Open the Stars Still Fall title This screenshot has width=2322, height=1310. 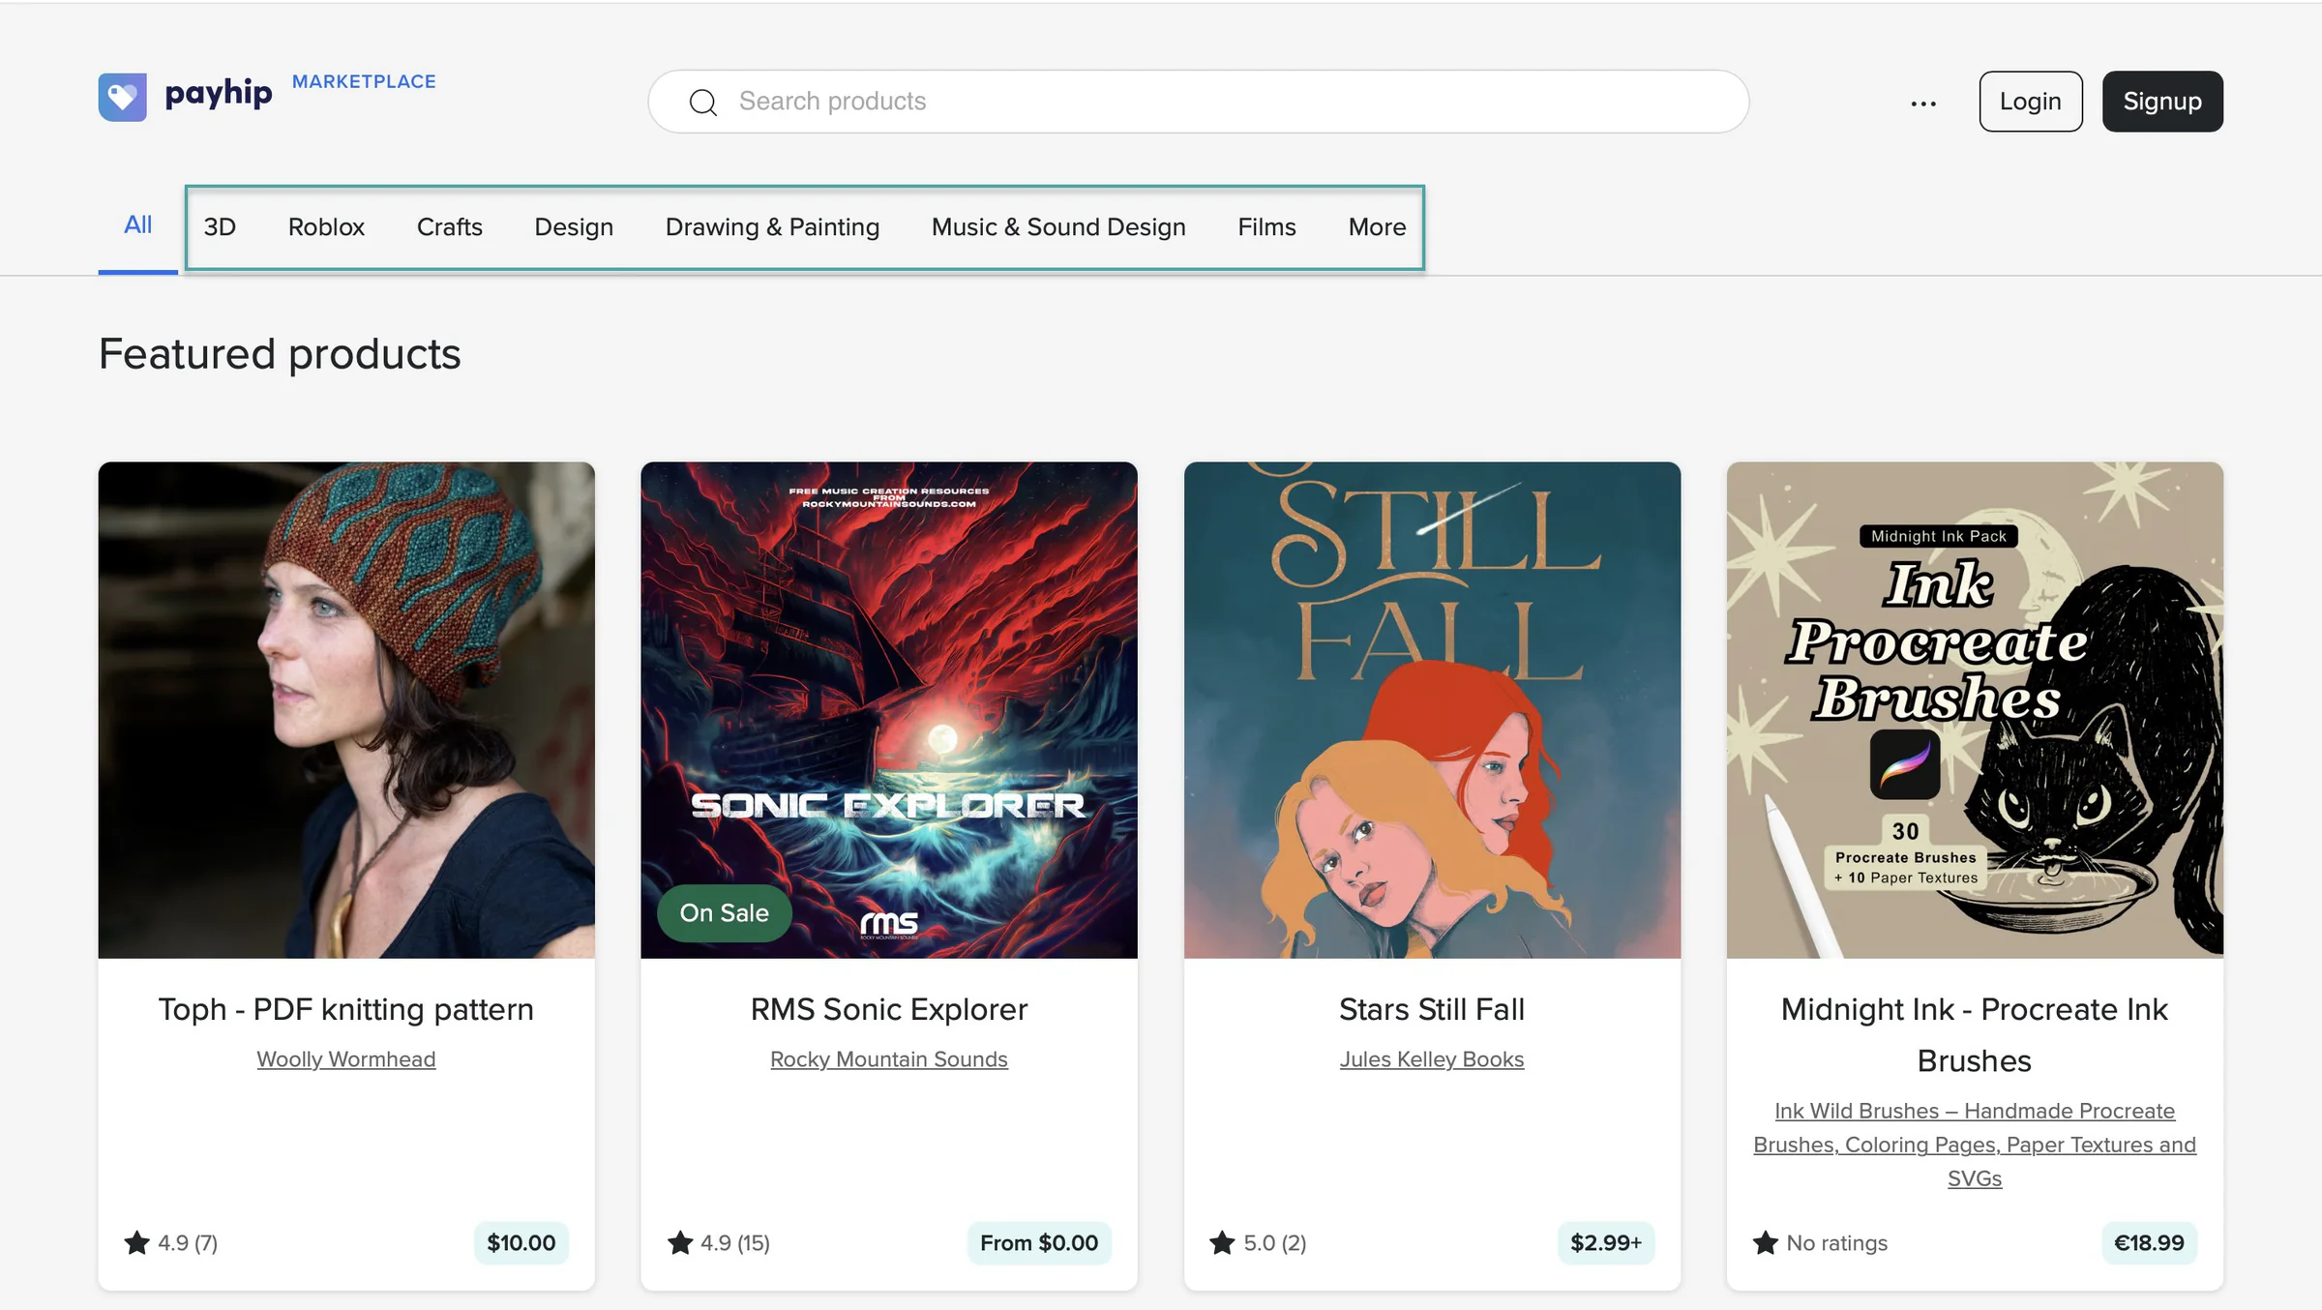point(1432,1009)
